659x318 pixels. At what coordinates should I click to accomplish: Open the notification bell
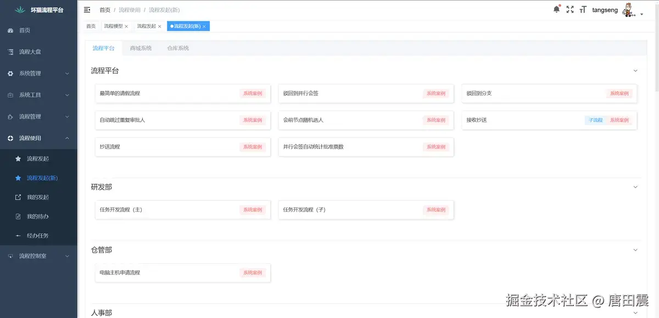[x=557, y=9]
